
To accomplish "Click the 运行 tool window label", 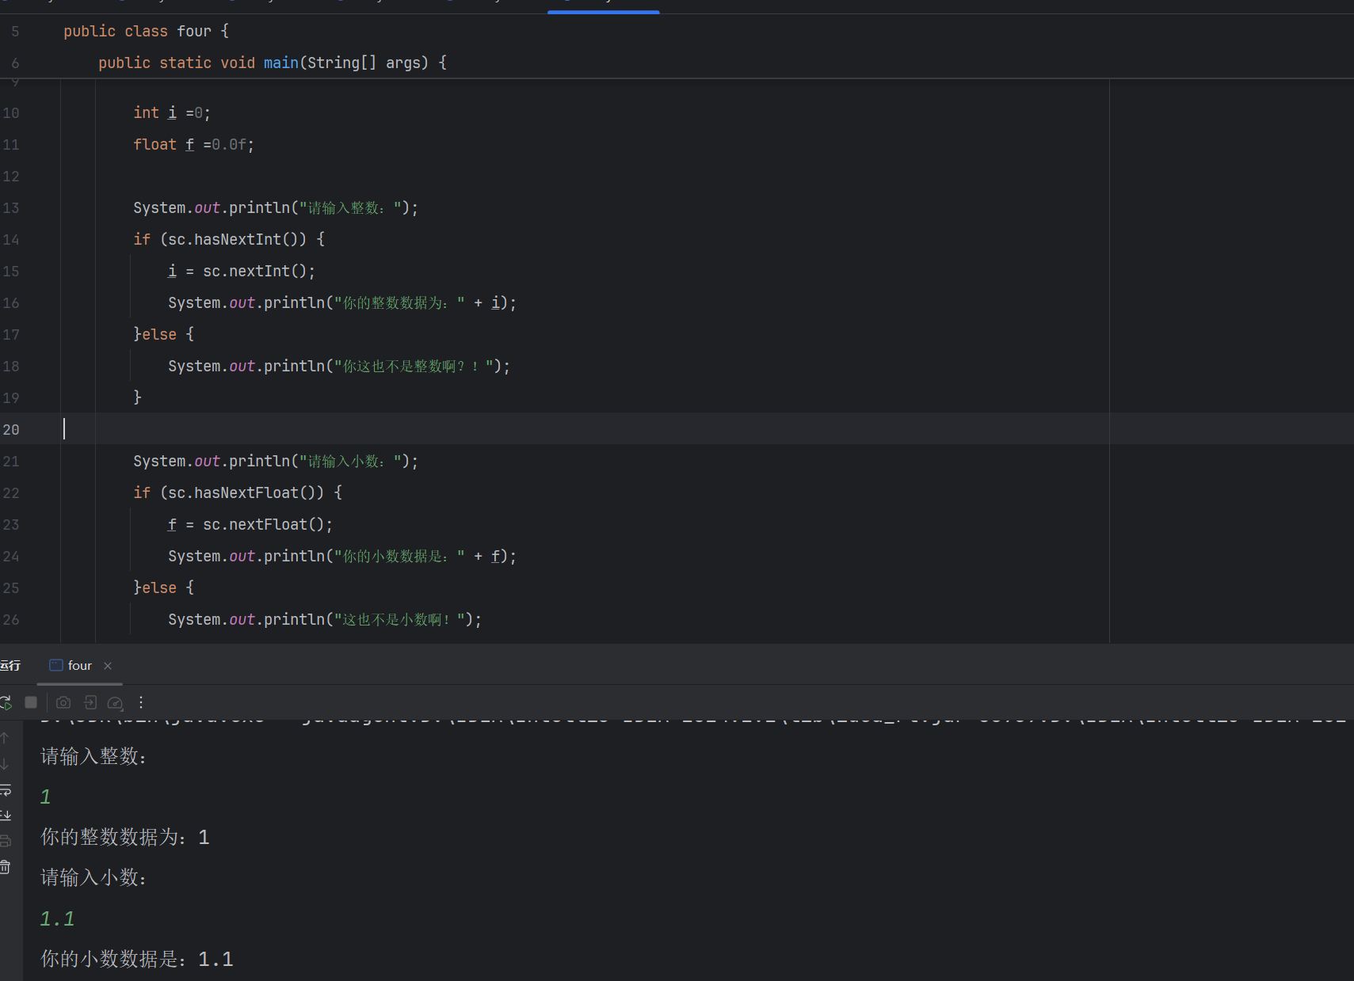I will 10,666.
